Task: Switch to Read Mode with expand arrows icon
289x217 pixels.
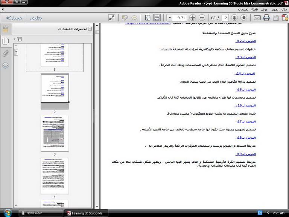Action: (112, 18)
